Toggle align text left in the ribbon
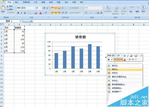 (52, 13)
